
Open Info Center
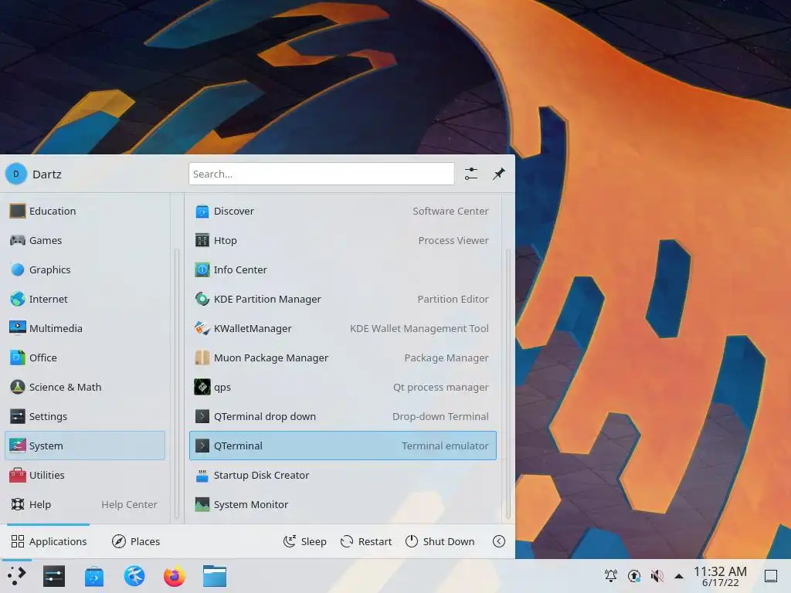pos(342,269)
